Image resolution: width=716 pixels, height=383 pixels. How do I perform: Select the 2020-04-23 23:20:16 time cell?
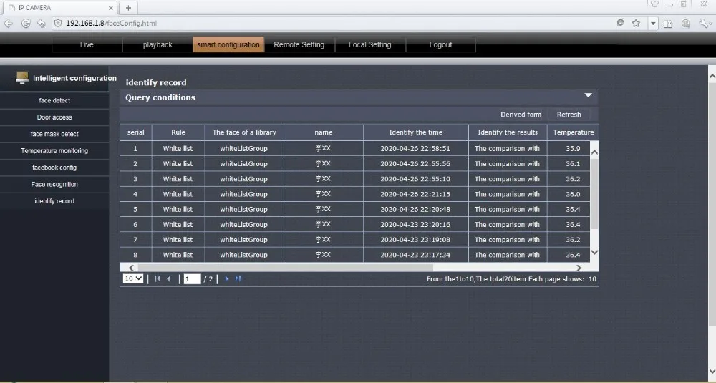[415, 225]
